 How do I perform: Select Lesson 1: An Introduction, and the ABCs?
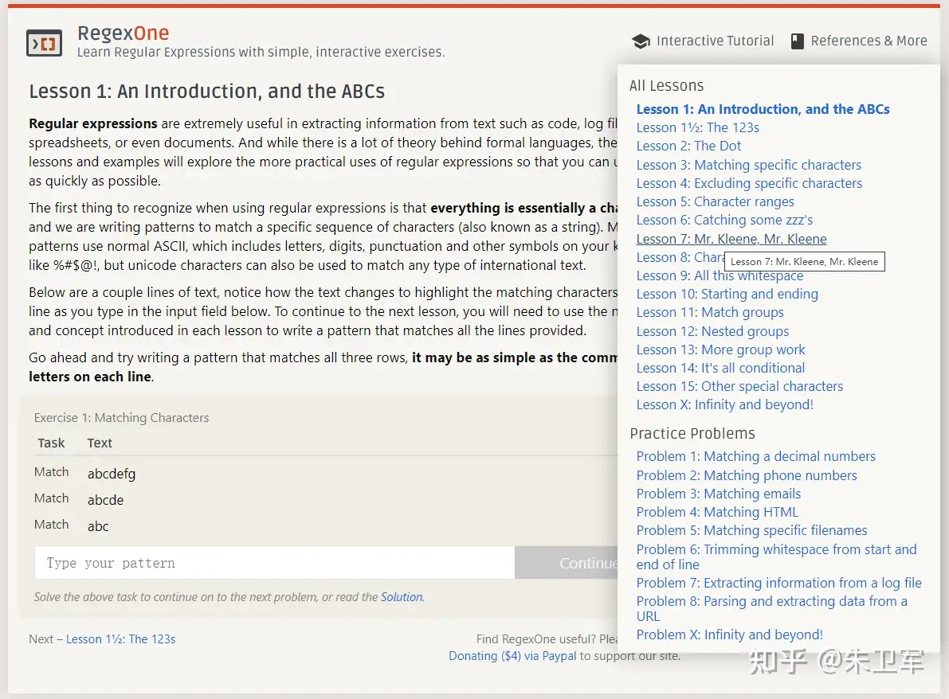763,109
